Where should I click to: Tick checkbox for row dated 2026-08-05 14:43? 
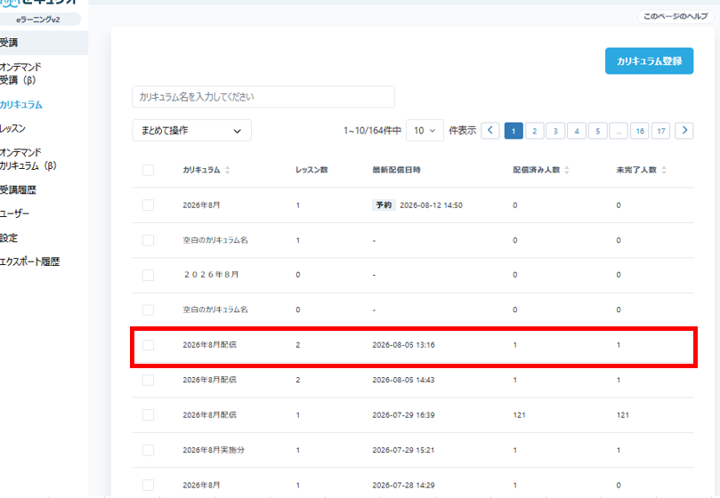(x=148, y=380)
